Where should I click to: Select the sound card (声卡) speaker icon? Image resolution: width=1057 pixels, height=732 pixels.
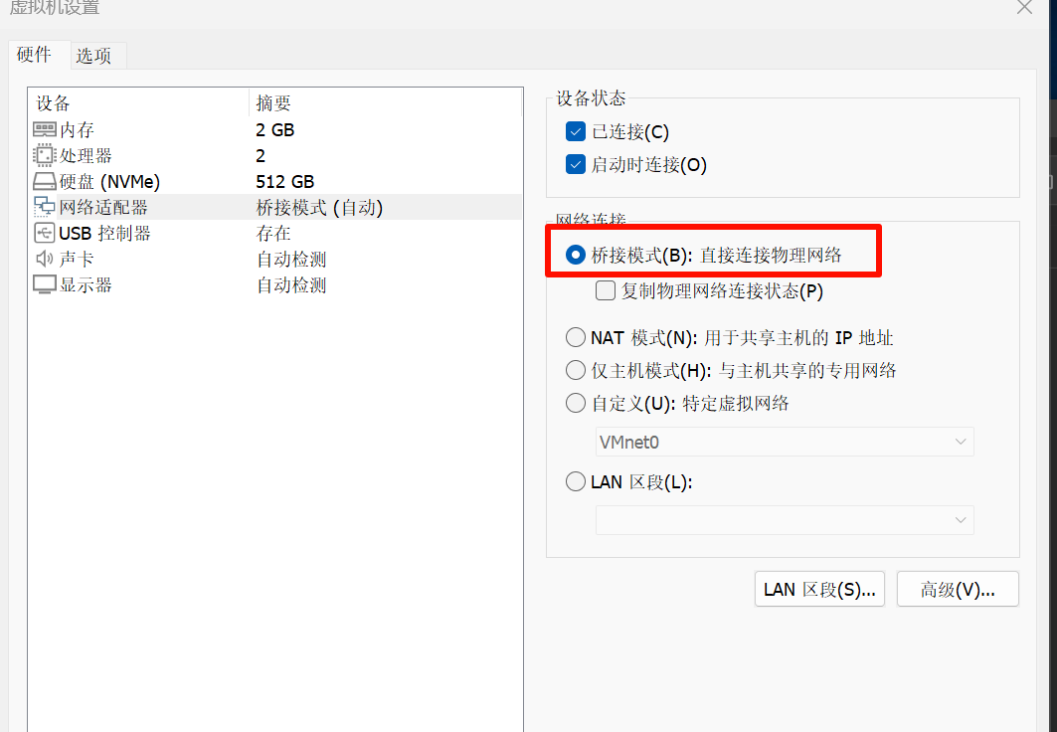pyautogui.click(x=45, y=259)
